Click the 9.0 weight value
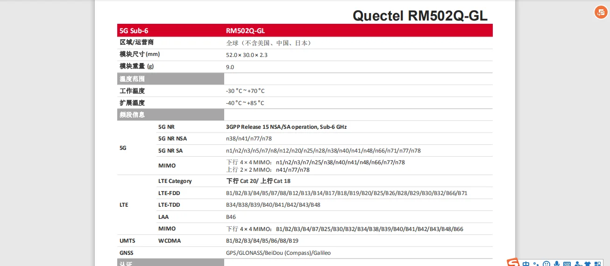The image size is (610, 266). [x=230, y=67]
